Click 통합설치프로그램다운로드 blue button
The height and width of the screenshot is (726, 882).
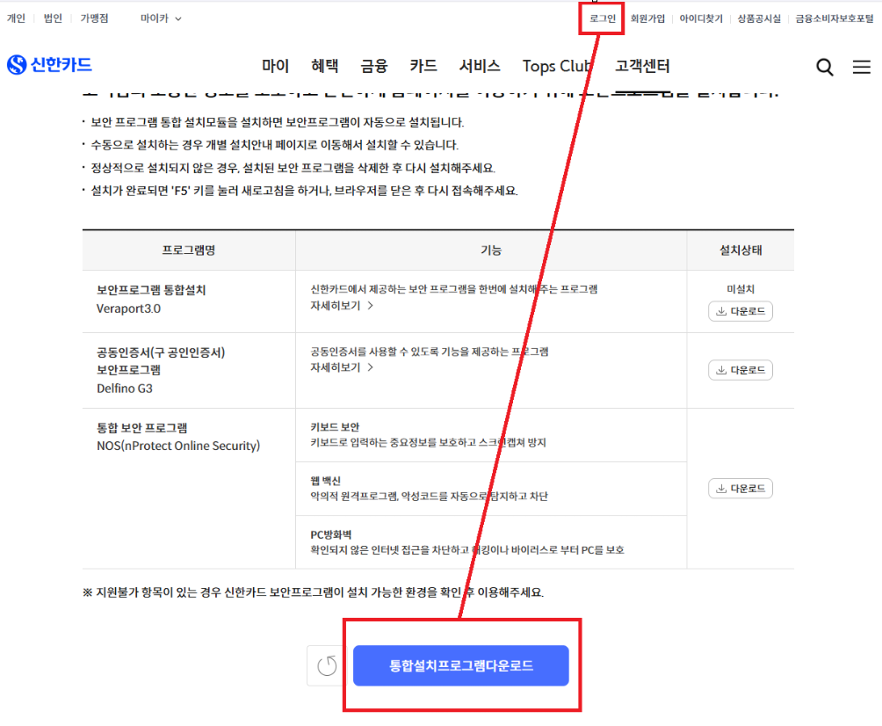point(460,665)
